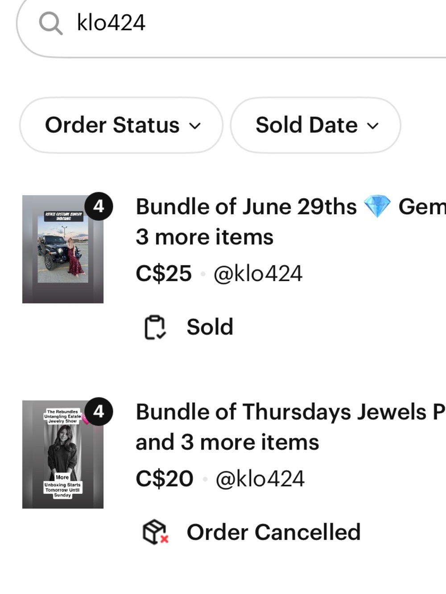This screenshot has height=594, width=446.
Task: Select the Sold status label
Action: (210, 327)
